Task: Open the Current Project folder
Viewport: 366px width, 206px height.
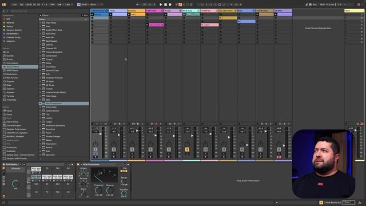Action: point(14,125)
